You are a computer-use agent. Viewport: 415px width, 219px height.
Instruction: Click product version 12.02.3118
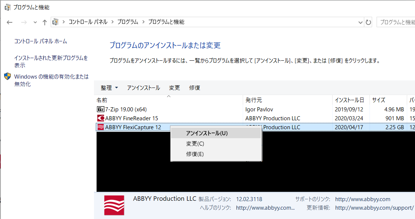pyautogui.click(x=249, y=199)
